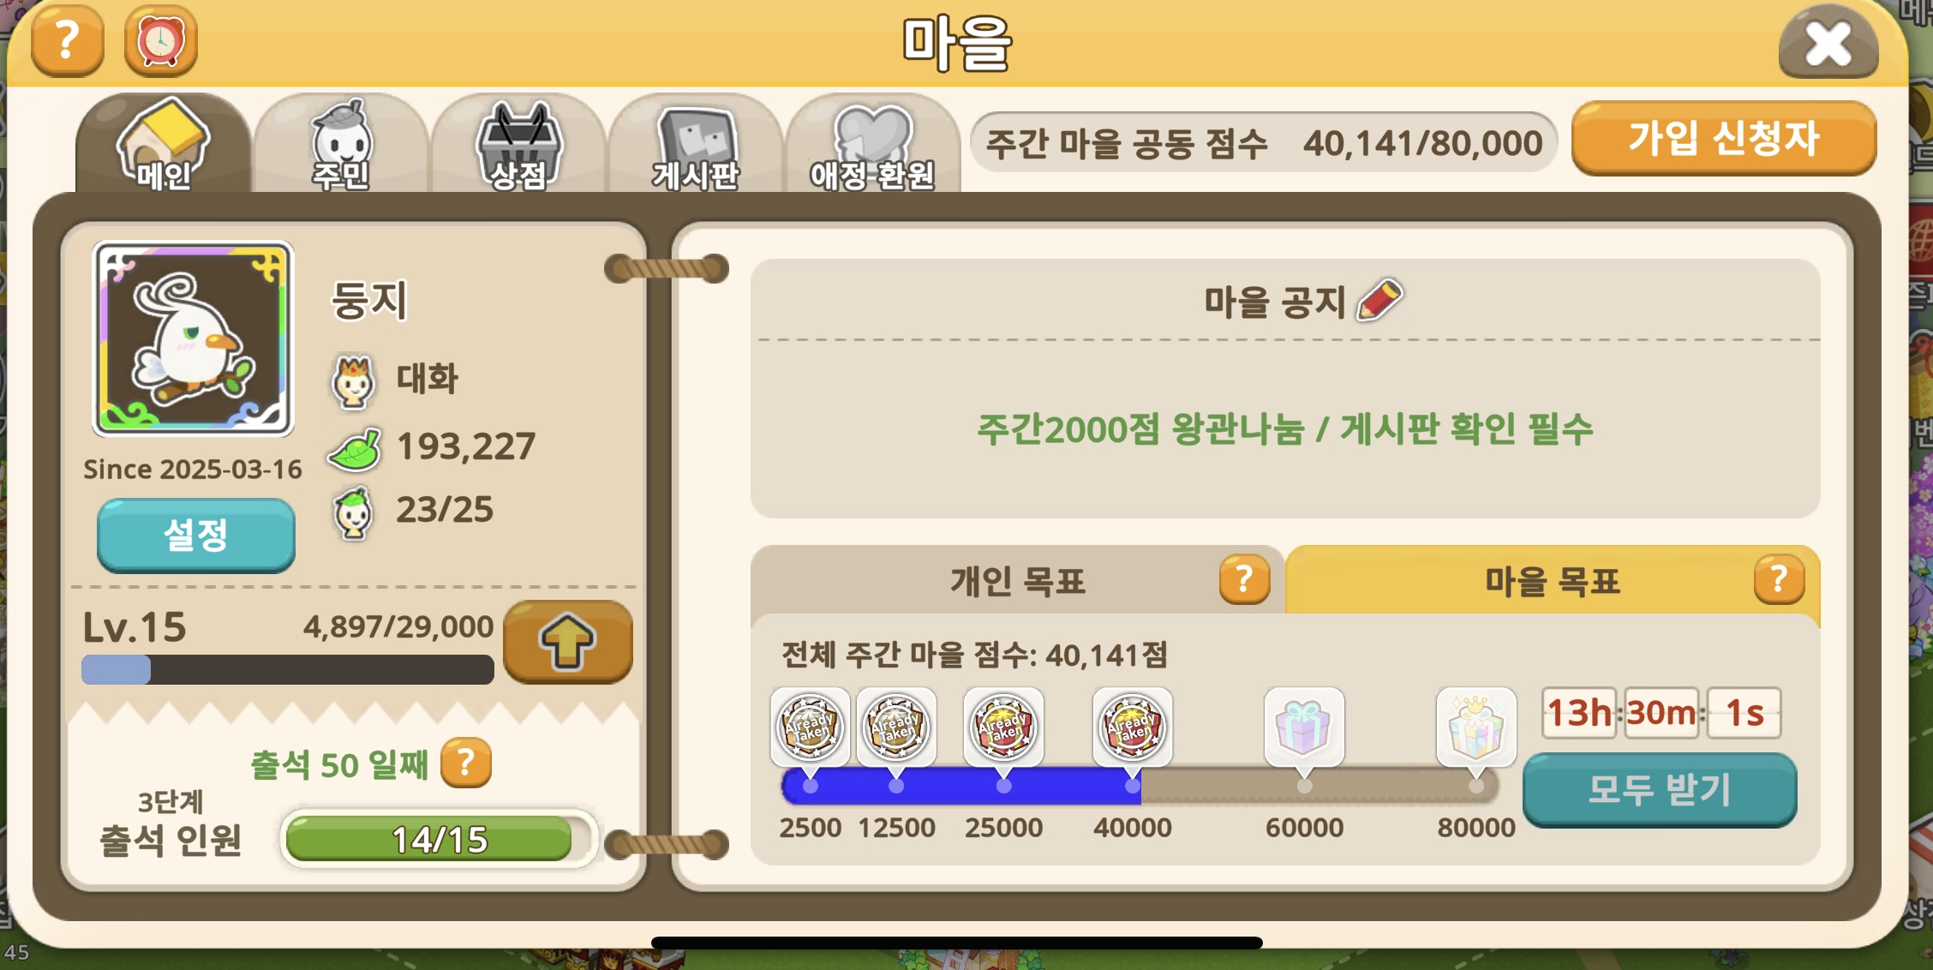Click the village bird emblem image
This screenshot has width=1933, height=970.
pyautogui.click(x=194, y=338)
